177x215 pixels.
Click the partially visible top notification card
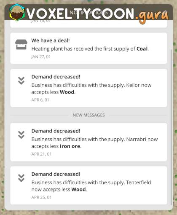88,24
